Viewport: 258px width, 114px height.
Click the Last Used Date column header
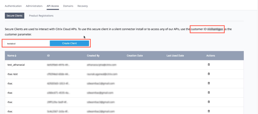tap(175, 56)
